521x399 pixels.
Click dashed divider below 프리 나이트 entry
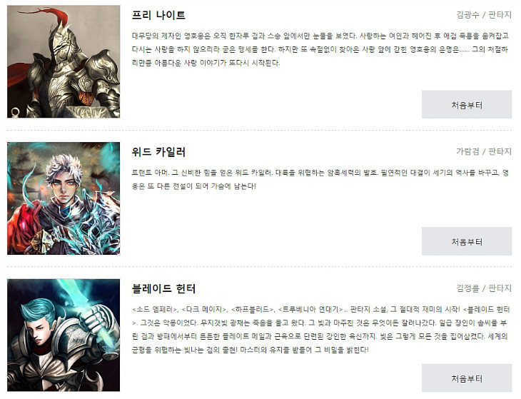click(259, 130)
